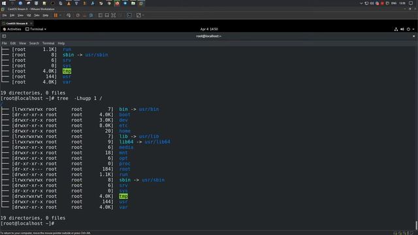Click the GNOME power icon

(408, 29)
